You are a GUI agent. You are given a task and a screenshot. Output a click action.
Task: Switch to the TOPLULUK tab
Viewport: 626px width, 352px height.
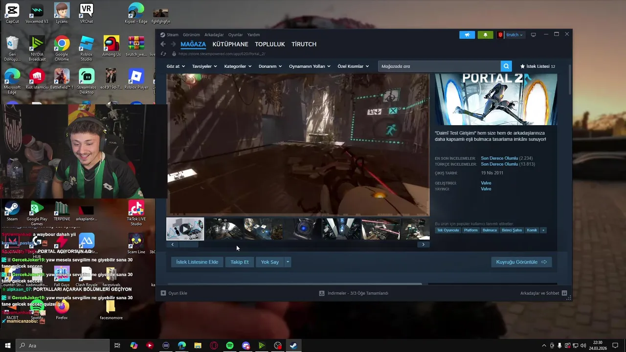270,44
